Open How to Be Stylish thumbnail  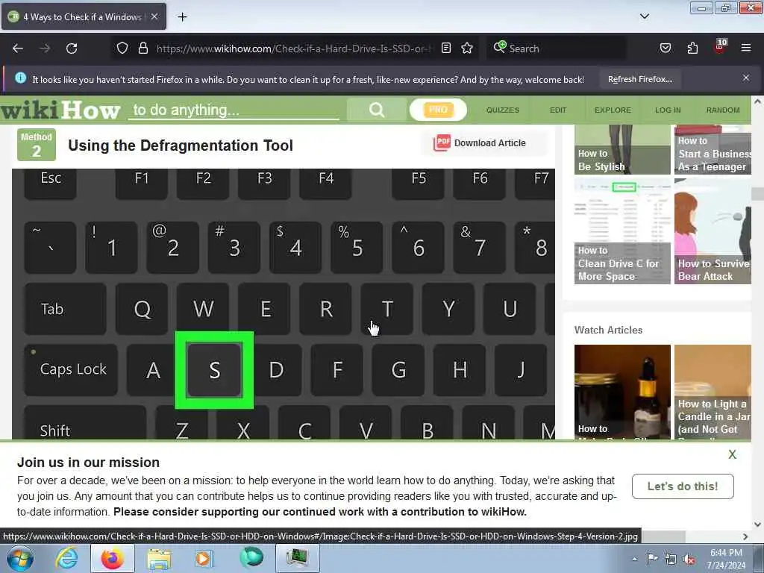click(622, 149)
